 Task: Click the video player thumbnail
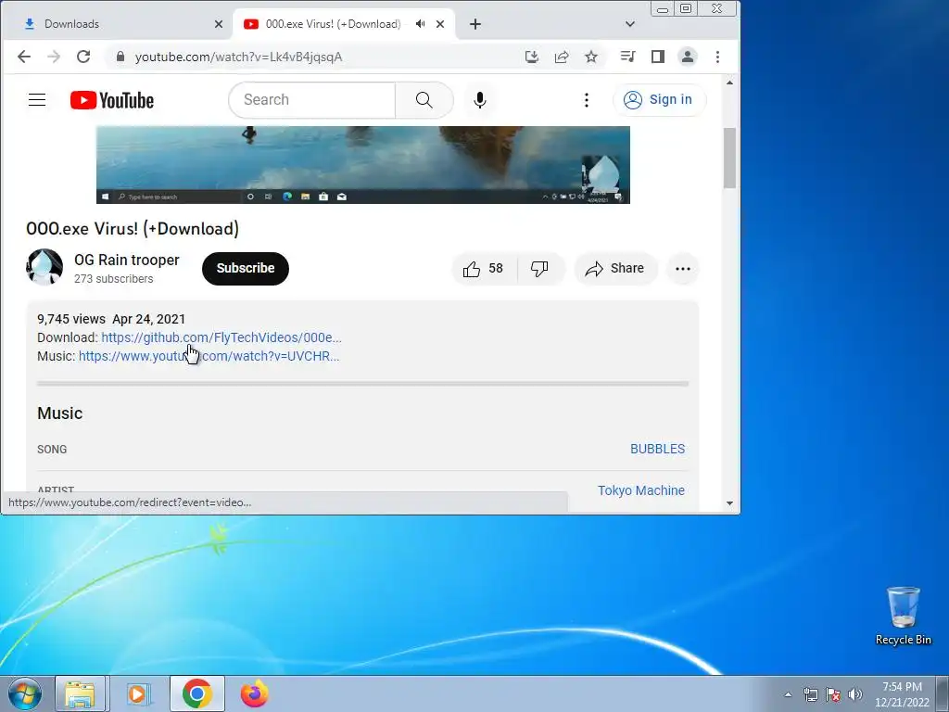point(363,165)
